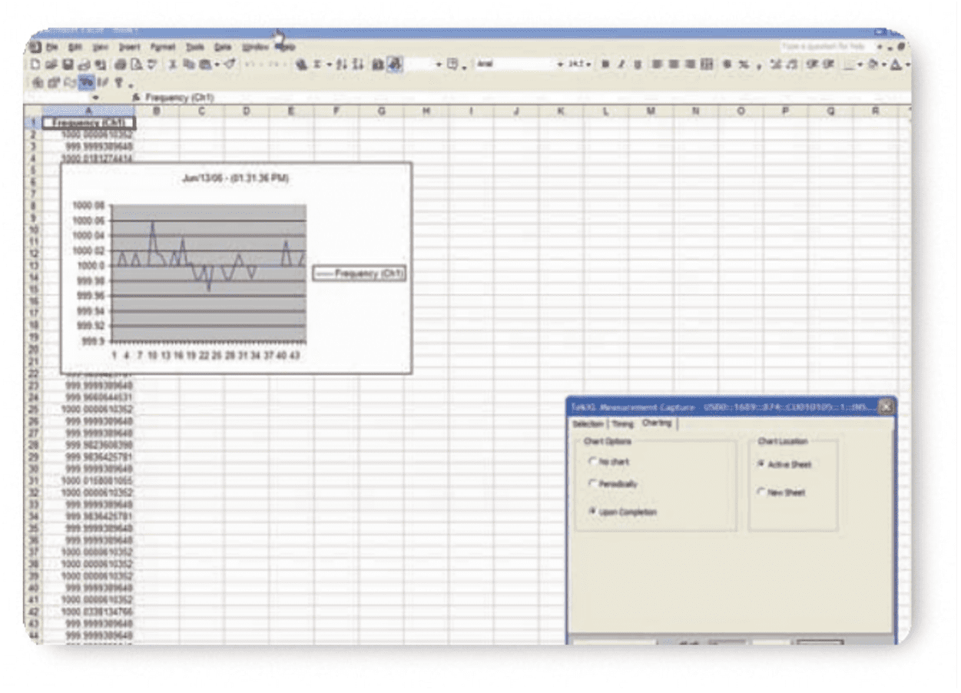961x693 pixels.
Task: Switch to the Timing tab in the dialog
Action: point(622,424)
